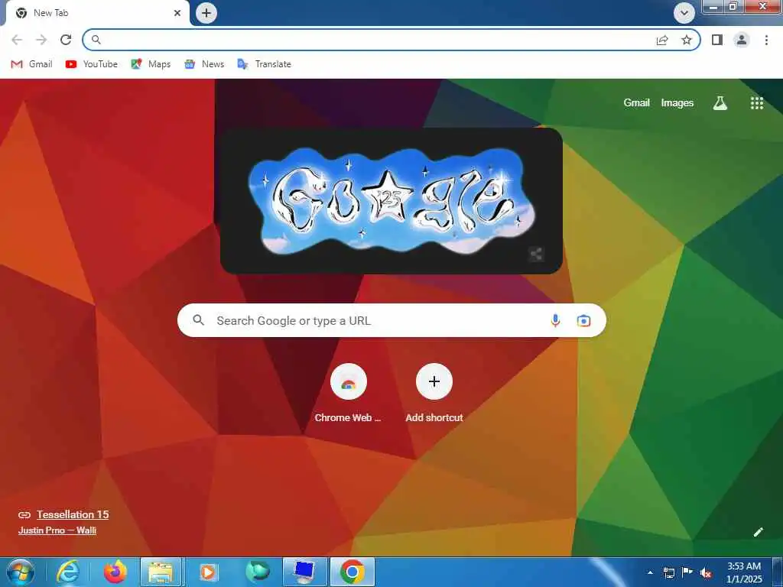This screenshot has height=587, width=783.
Task: Open the tab search dropdown arrow
Action: click(x=684, y=13)
